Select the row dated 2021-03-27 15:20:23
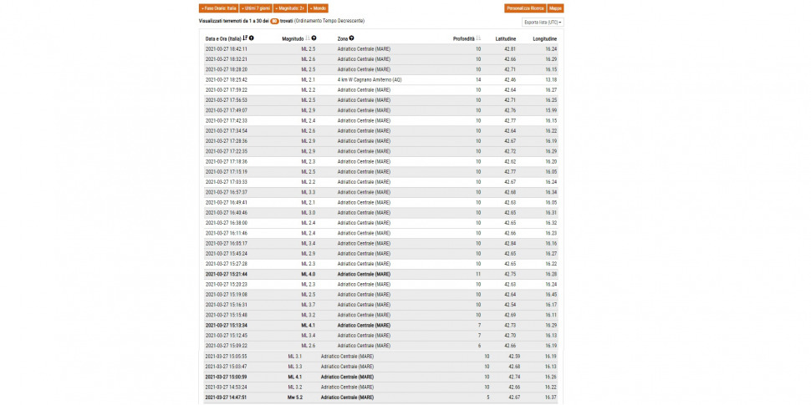The width and height of the screenshot is (811, 405). tap(380, 284)
